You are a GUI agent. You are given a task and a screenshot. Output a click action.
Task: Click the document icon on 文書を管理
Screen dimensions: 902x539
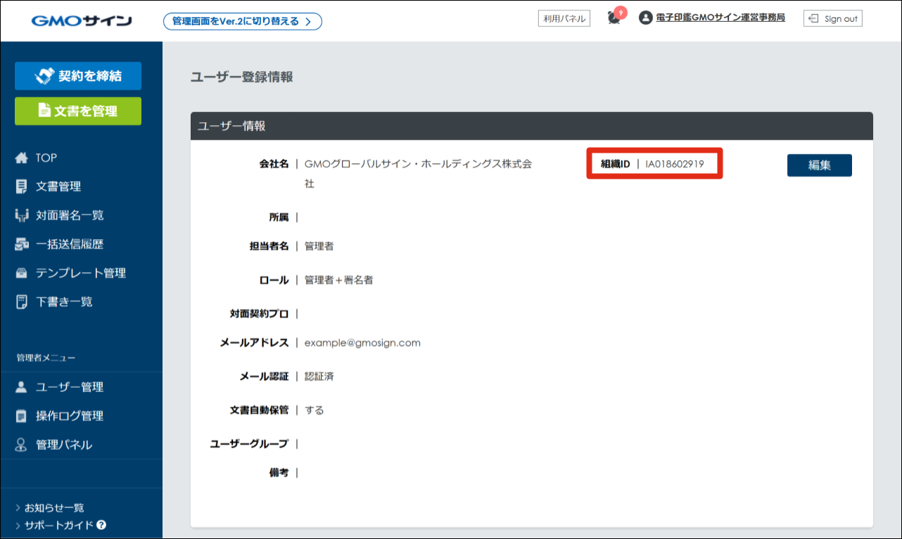pos(44,110)
